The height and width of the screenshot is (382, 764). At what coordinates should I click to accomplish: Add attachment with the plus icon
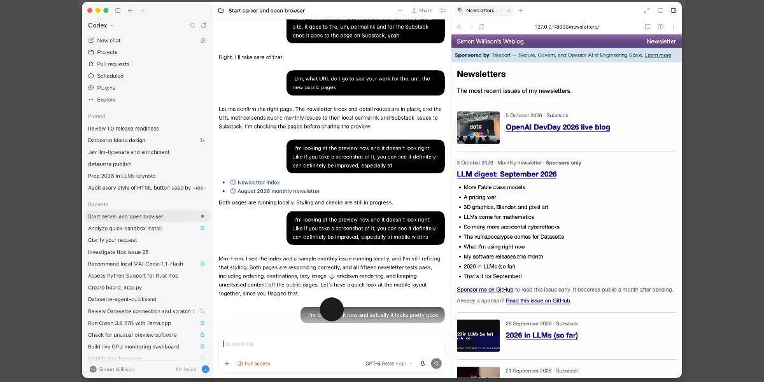tap(227, 364)
